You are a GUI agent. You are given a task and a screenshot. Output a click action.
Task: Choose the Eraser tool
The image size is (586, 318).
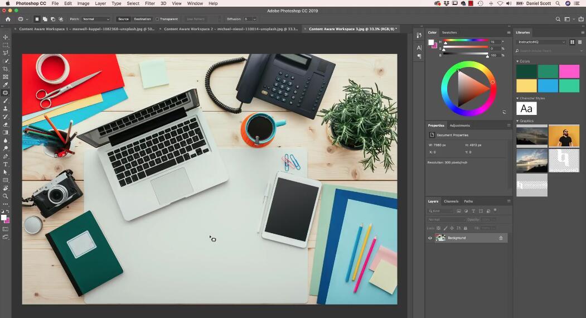pos(6,125)
